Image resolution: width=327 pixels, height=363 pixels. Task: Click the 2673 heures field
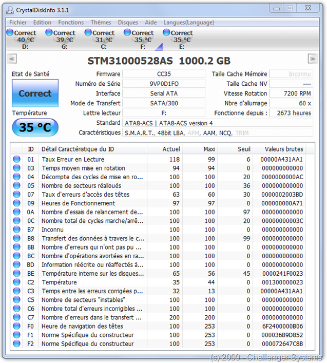click(291, 113)
